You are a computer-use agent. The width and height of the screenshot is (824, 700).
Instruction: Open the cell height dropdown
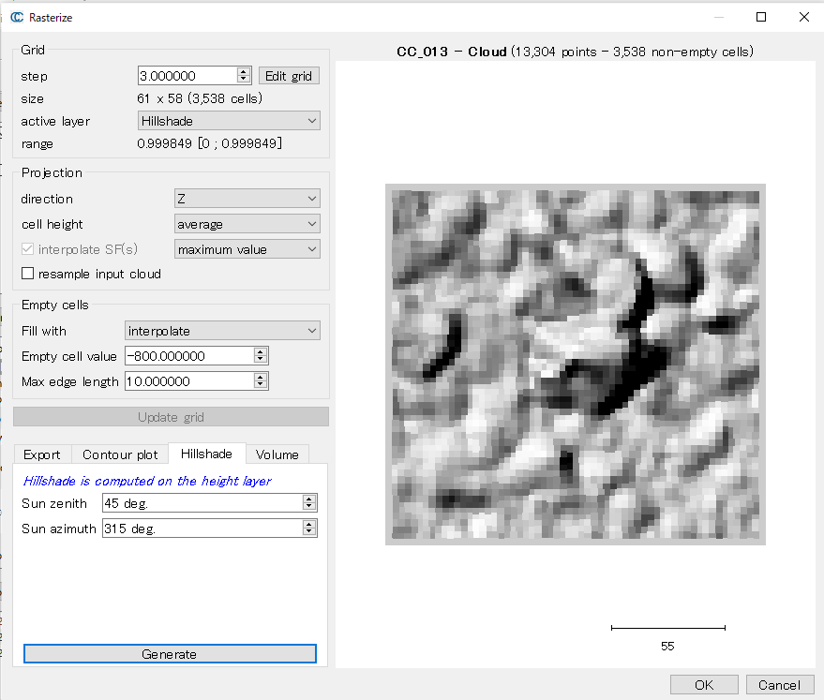click(247, 224)
